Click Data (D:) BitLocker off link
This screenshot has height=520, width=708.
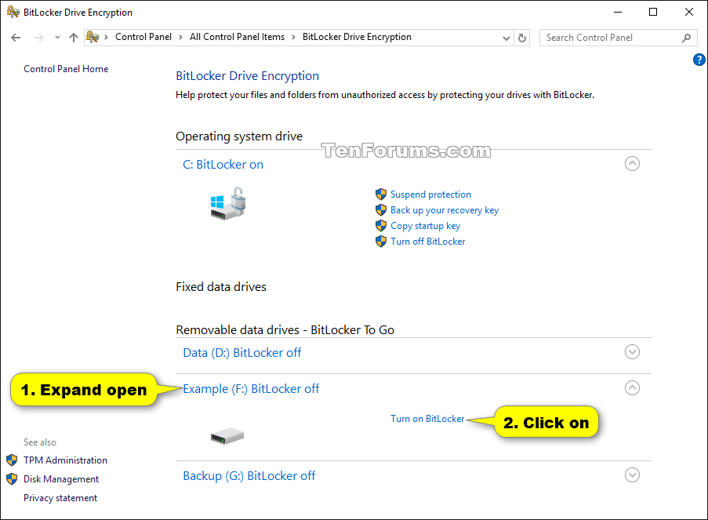pos(242,352)
